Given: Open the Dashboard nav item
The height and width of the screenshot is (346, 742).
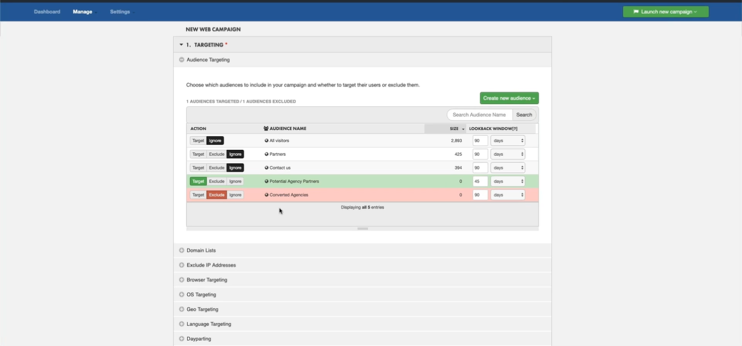Looking at the screenshot, I should (x=47, y=11).
